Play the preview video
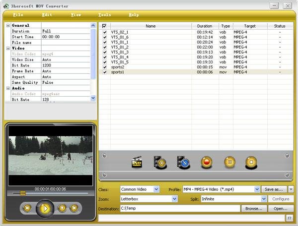The image size is (298, 226). [45, 208]
